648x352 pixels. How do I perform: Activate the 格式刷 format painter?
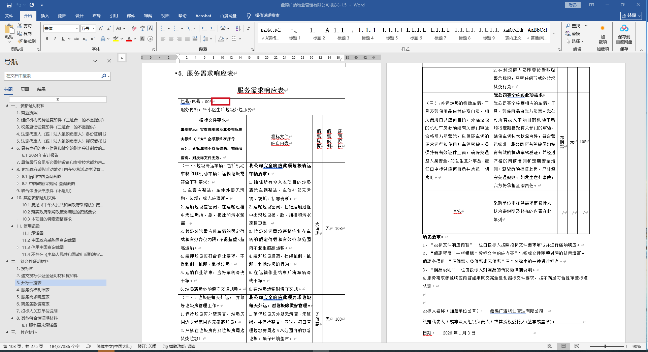pos(27,41)
